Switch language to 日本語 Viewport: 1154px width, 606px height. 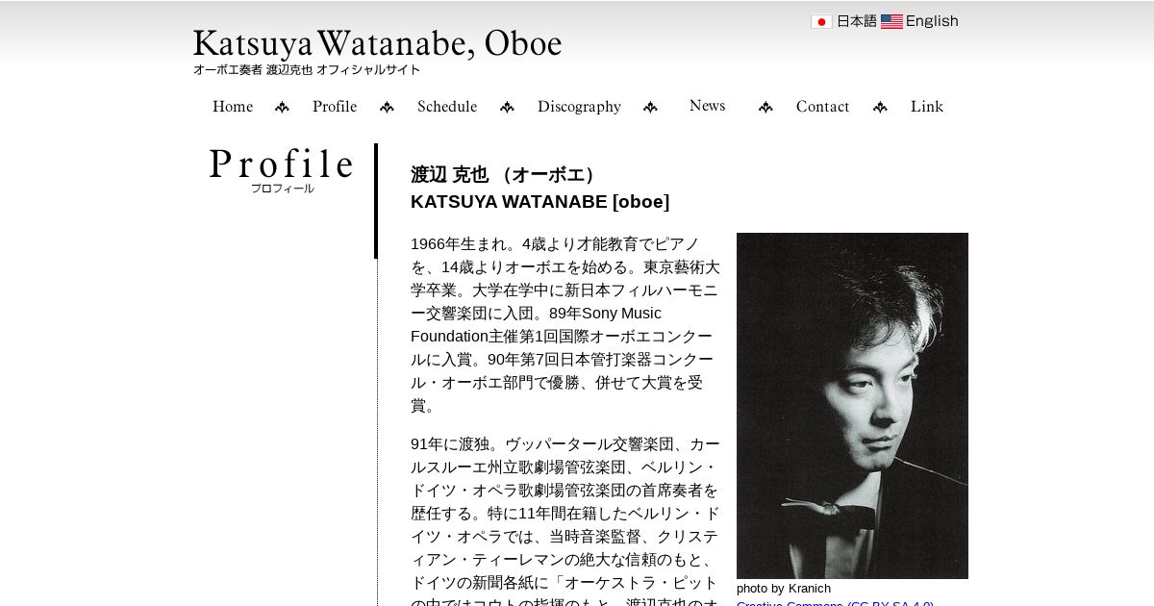(856, 21)
